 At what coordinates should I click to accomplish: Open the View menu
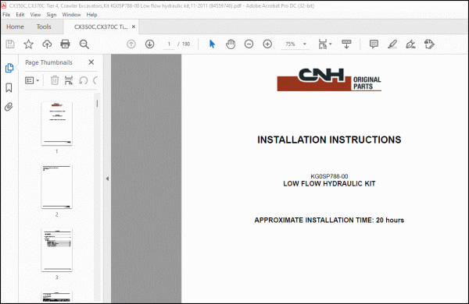click(35, 15)
